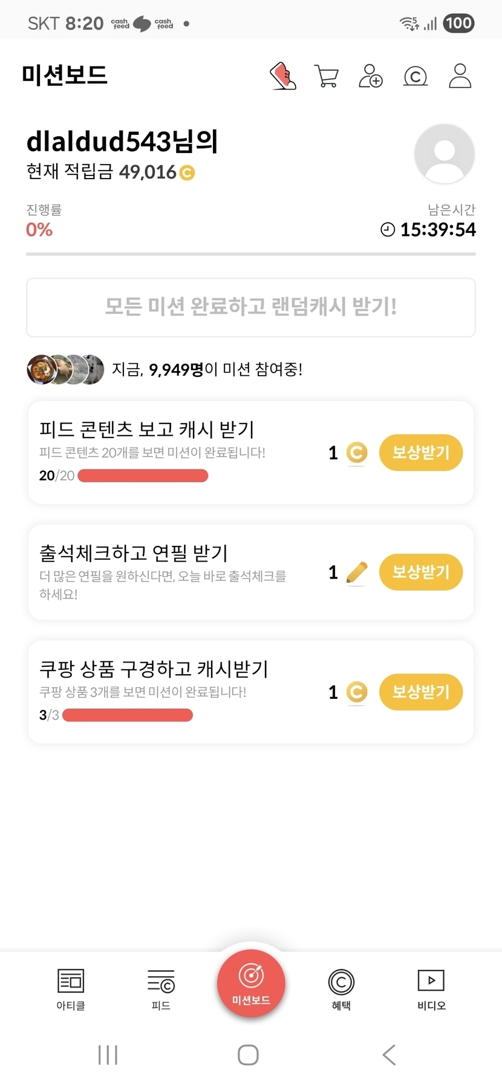Tap the large profile avatar picture

[x=444, y=154]
